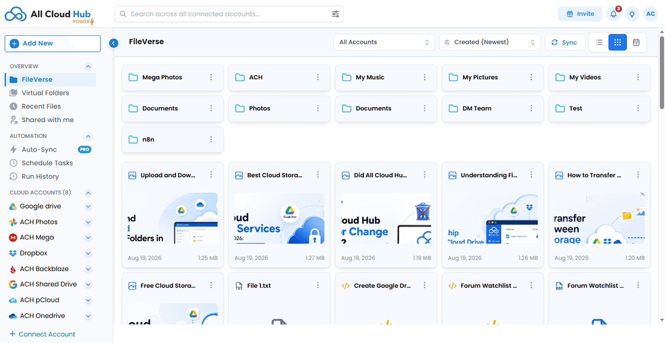Switch to list view
This screenshot has height=343, width=665.
pos(599,42)
